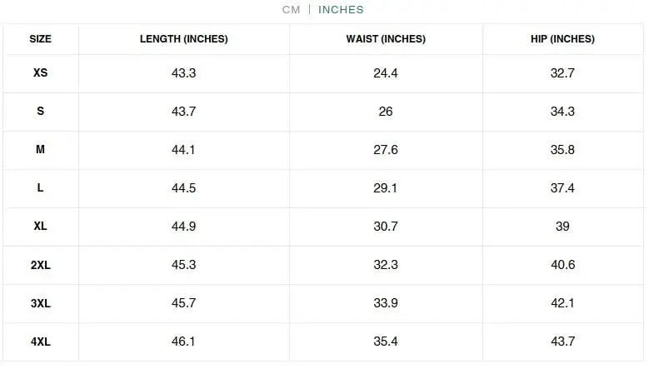The height and width of the screenshot is (379, 649).
Task: Click waist value 32.3 for 2XL
Action: click(386, 265)
